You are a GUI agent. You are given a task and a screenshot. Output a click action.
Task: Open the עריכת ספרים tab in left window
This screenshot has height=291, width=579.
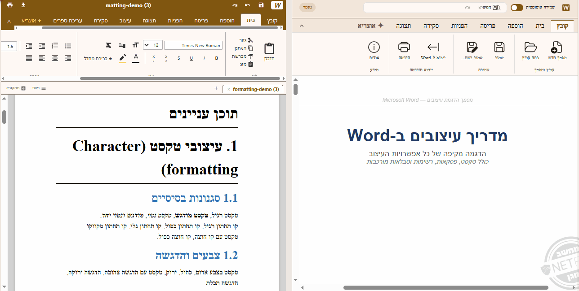click(x=67, y=21)
